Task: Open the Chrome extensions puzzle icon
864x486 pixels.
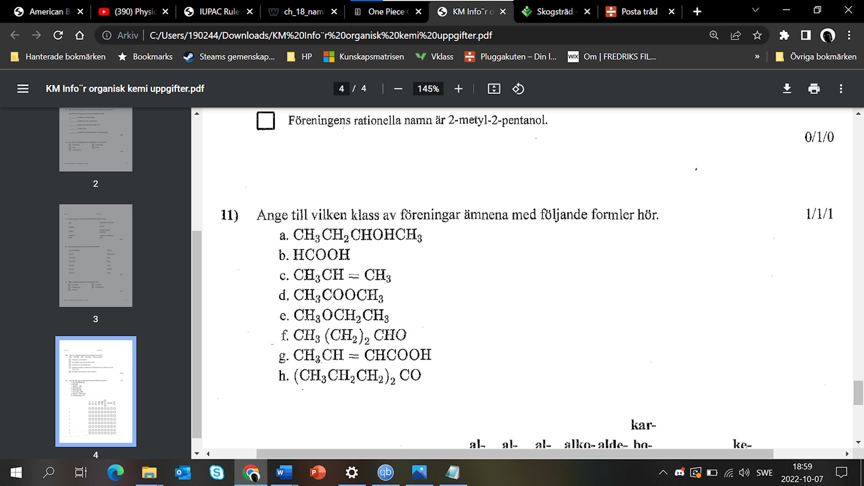Action: click(x=784, y=35)
